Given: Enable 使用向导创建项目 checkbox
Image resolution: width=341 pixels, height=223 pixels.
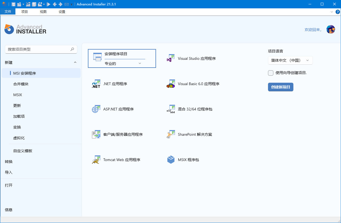Looking at the screenshot, I should (271, 73).
